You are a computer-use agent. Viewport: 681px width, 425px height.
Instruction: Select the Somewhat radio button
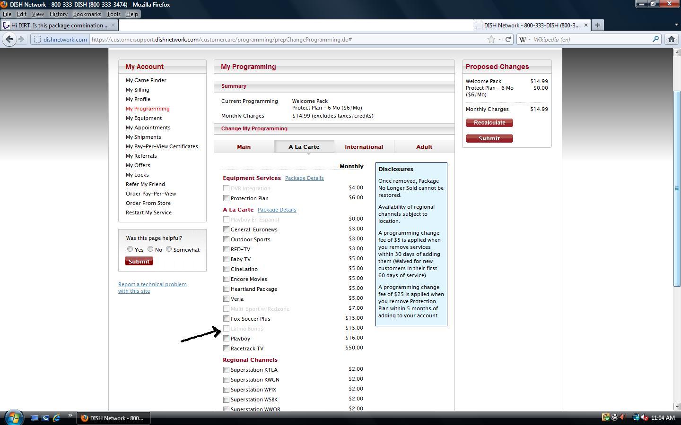coord(168,249)
